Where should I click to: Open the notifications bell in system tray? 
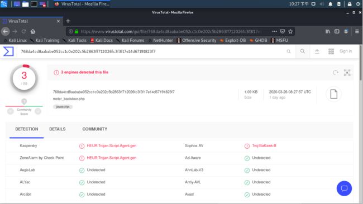(331, 4)
